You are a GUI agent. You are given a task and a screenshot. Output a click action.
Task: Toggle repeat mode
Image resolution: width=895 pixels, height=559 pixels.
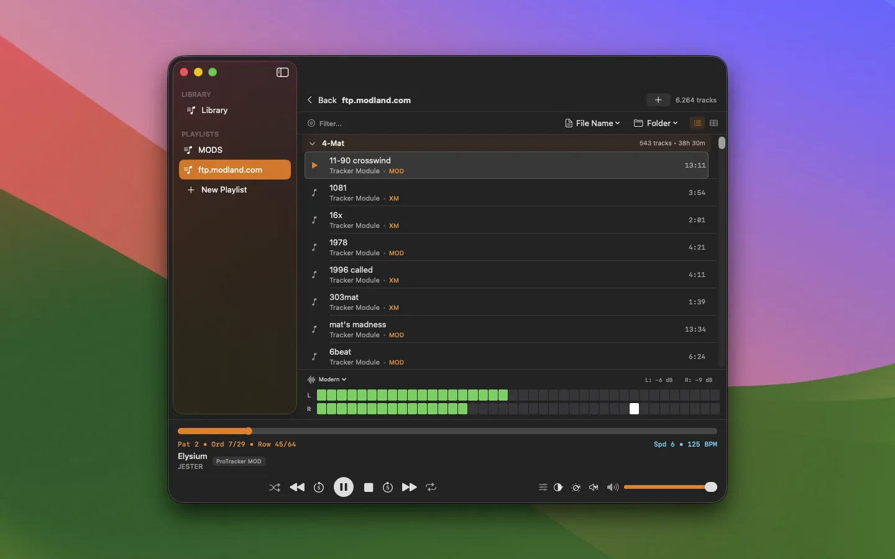click(x=431, y=488)
